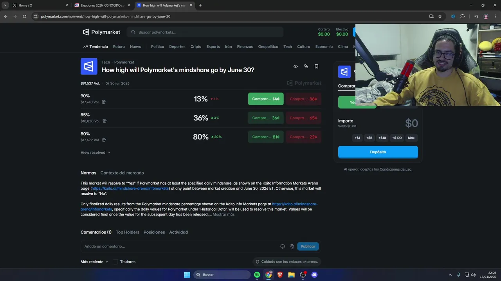Check the Titulares checkbox
Image resolution: width=501 pixels, height=281 pixels.
click(x=115, y=262)
